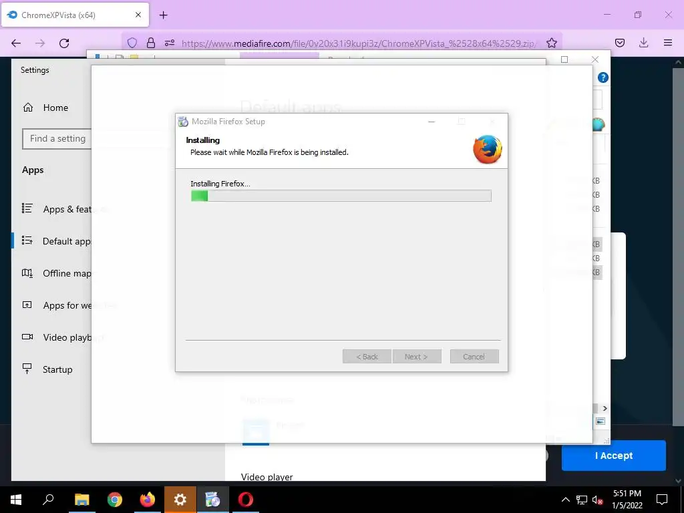The height and width of the screenshot is (513, 684).
Task: Open the Firefox hamburger menu
Action: 668,43
